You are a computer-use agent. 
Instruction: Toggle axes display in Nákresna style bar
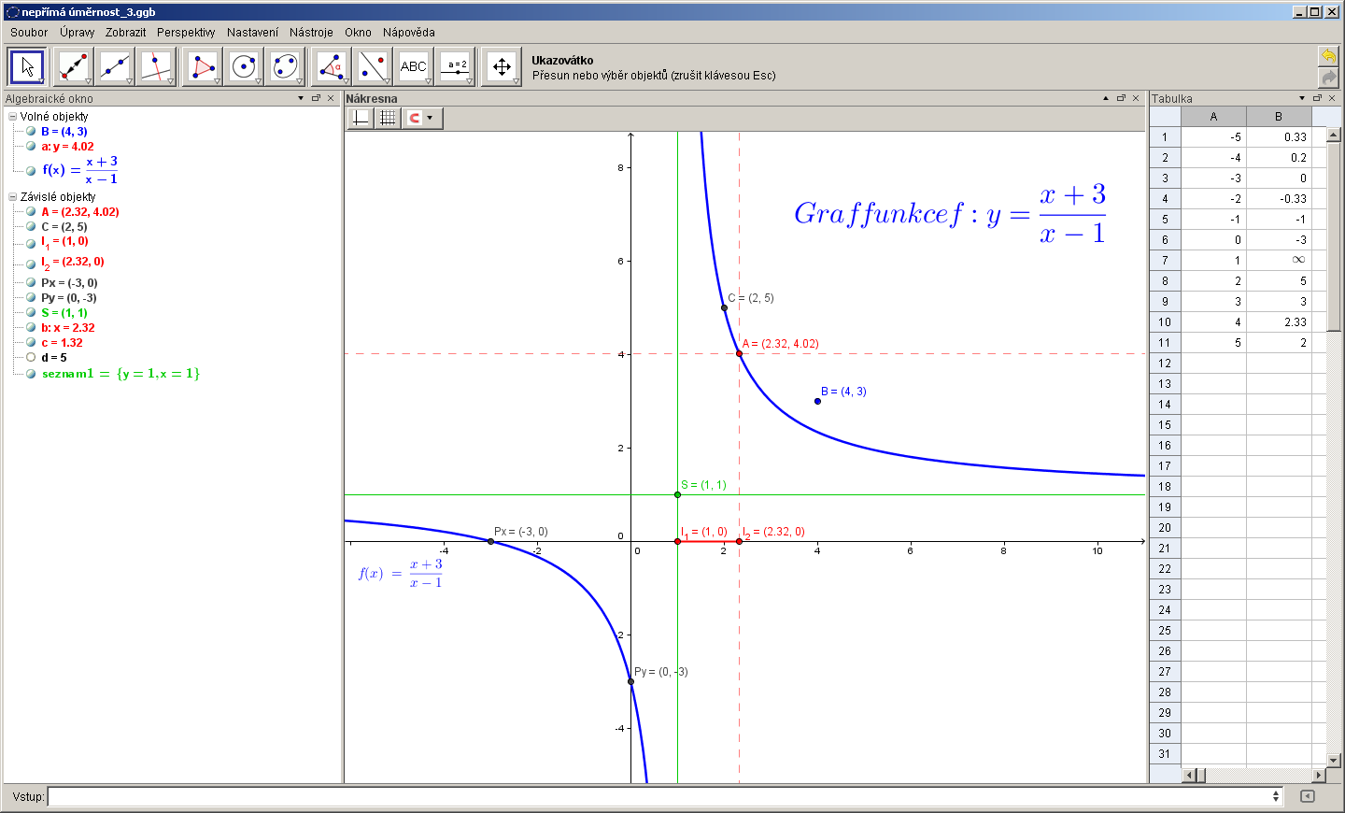click(361, 118)
